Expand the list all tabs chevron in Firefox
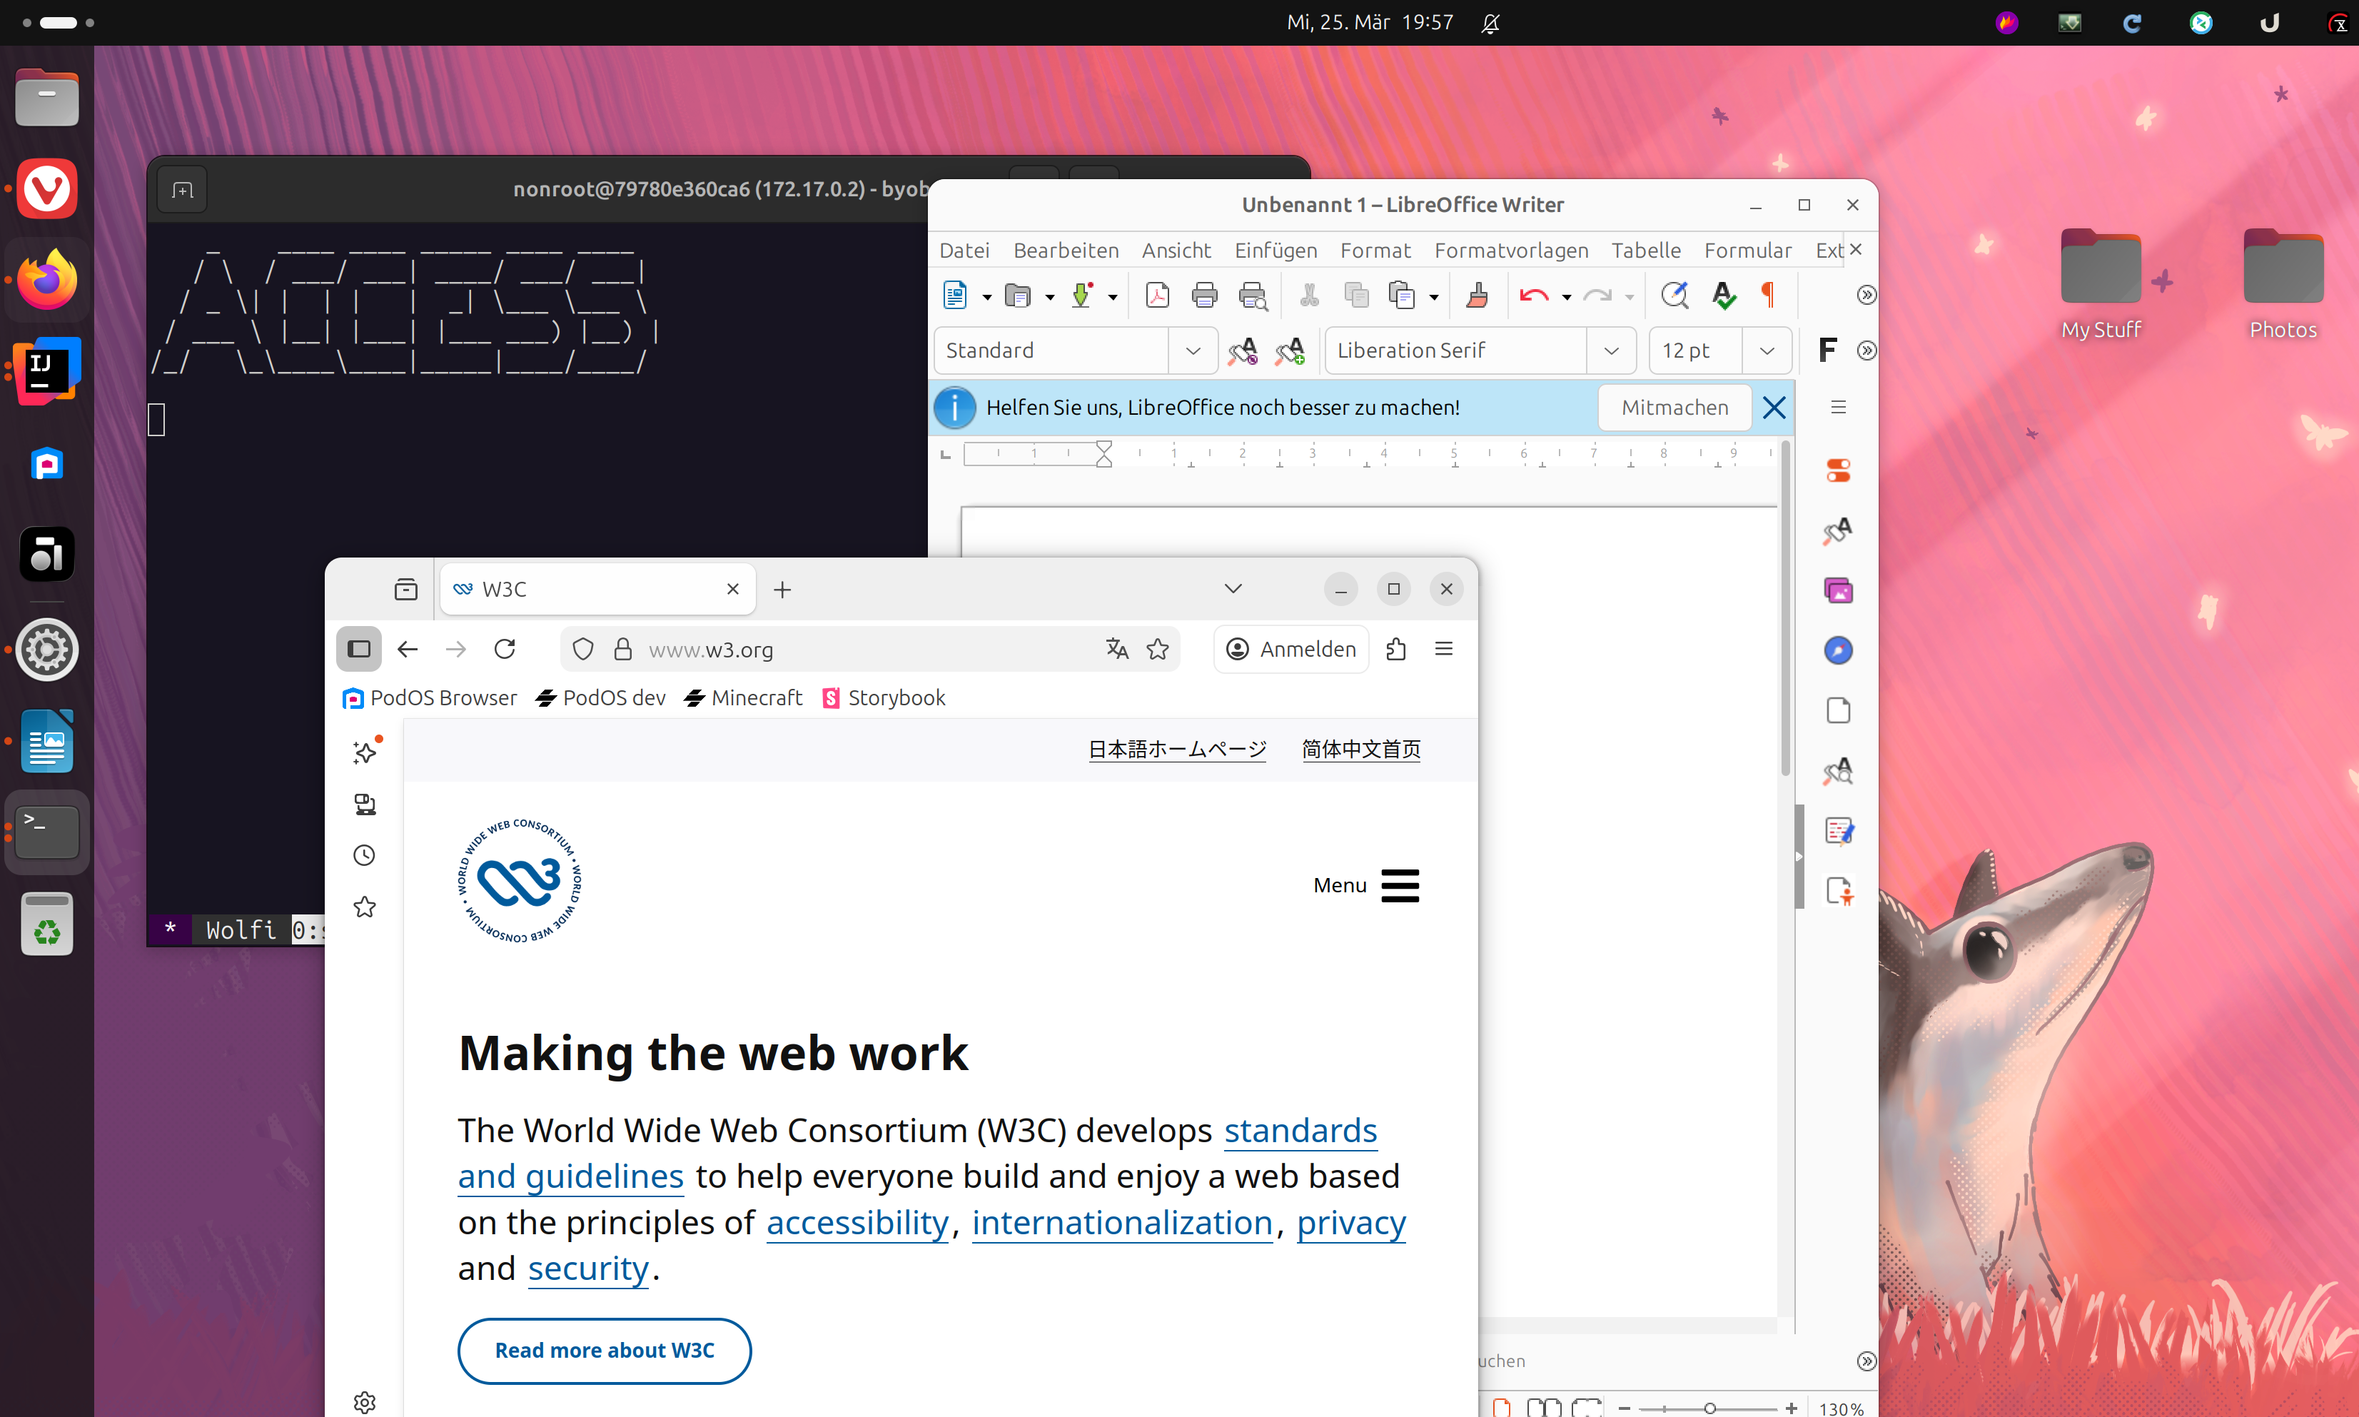 pyautogui.click(x=1233, y=589)
